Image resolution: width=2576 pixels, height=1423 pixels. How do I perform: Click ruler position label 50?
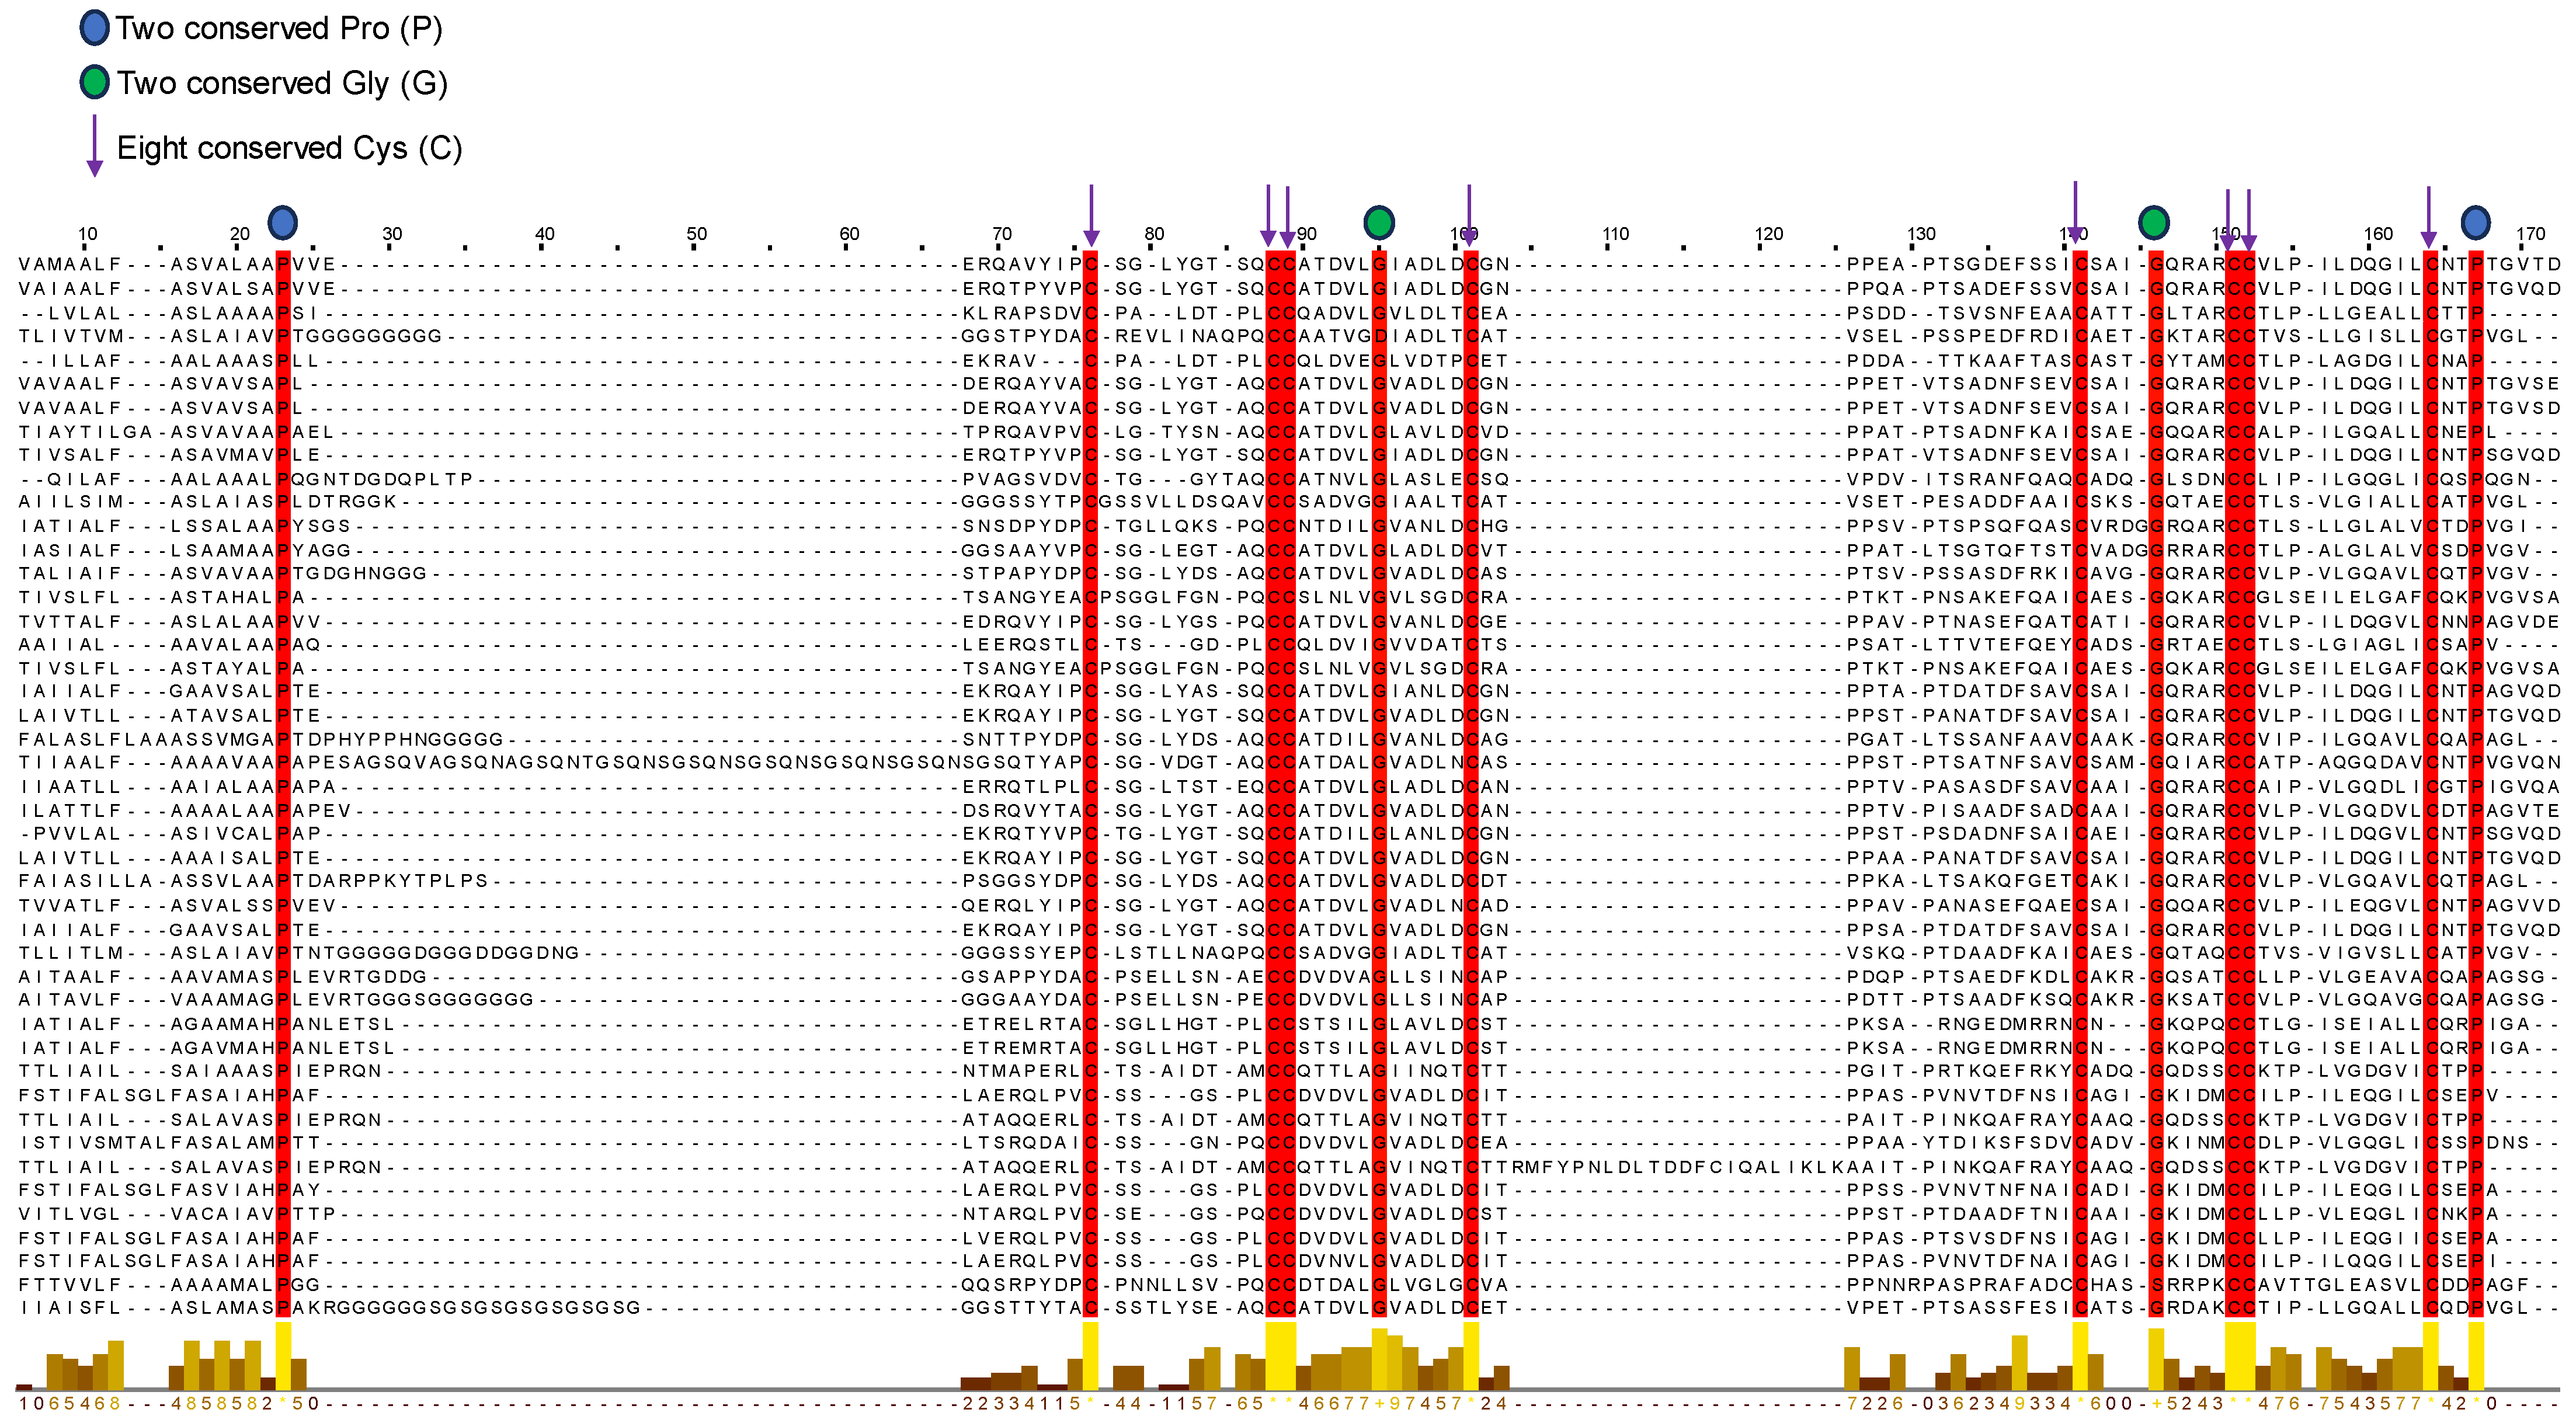[696, 234]
